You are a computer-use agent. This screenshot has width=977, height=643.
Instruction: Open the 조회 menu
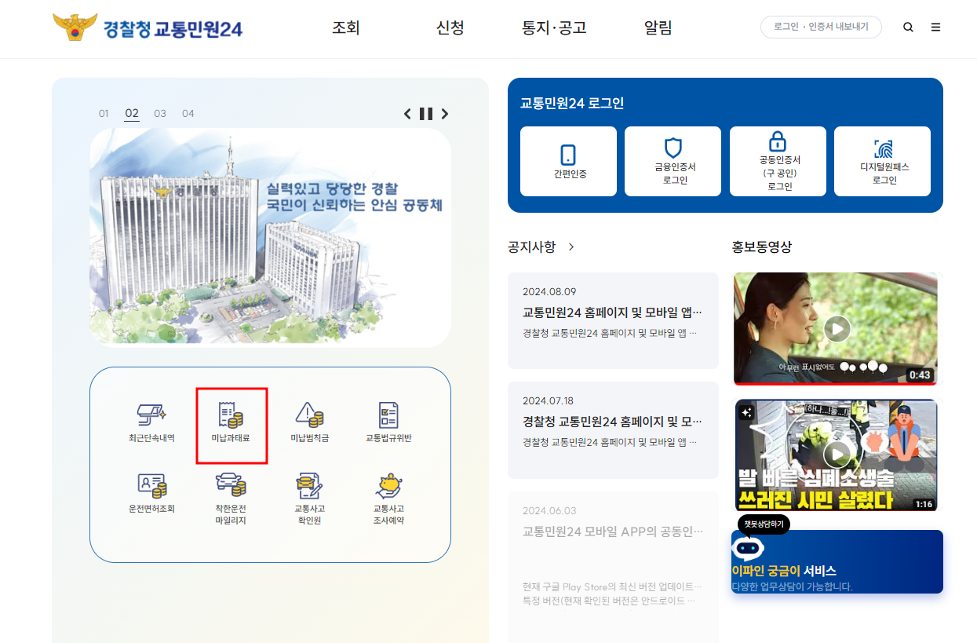pos(346,28)
